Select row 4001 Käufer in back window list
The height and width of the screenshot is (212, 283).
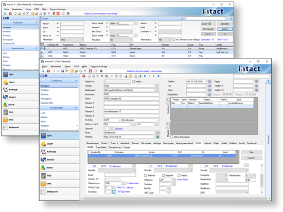click(x=138, y=52)
